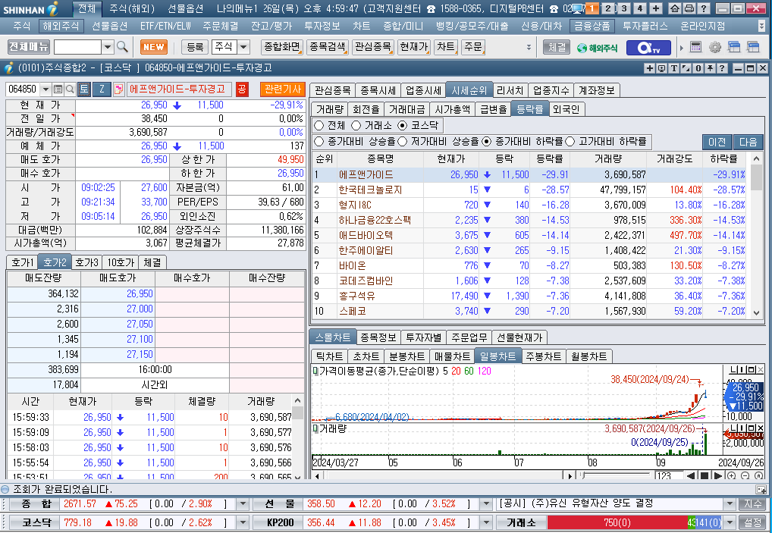Open the calculator icon in toolbar
Screen dimensions: 772x533
[695, 47]
